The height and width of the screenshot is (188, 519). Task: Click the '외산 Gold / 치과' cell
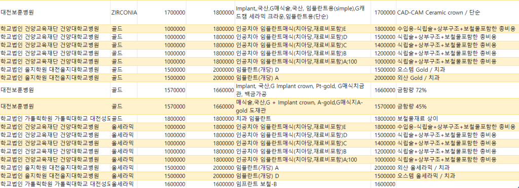(457, 78)
